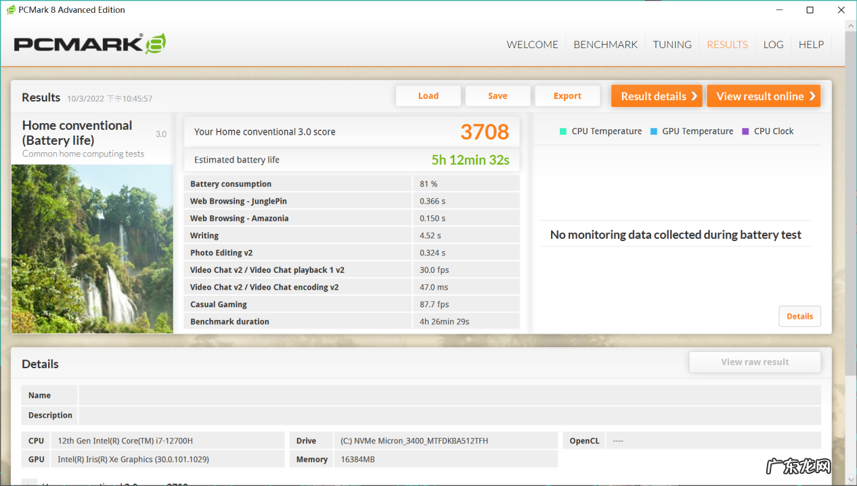Export the benchmark result
Viewport: 857px width, 486px height.
click(567, 96)
